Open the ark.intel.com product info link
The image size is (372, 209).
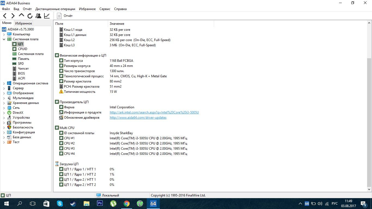click(154, 112)
